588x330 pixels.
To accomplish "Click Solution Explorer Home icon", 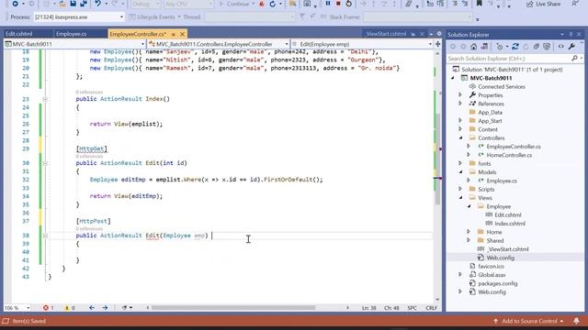I will pos(474,47).
